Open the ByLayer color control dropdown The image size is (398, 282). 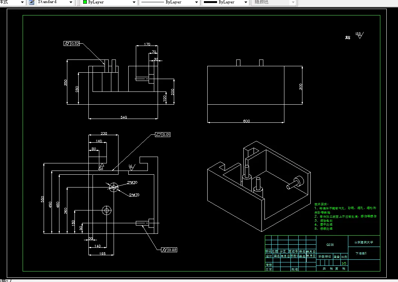pos(134,2)
